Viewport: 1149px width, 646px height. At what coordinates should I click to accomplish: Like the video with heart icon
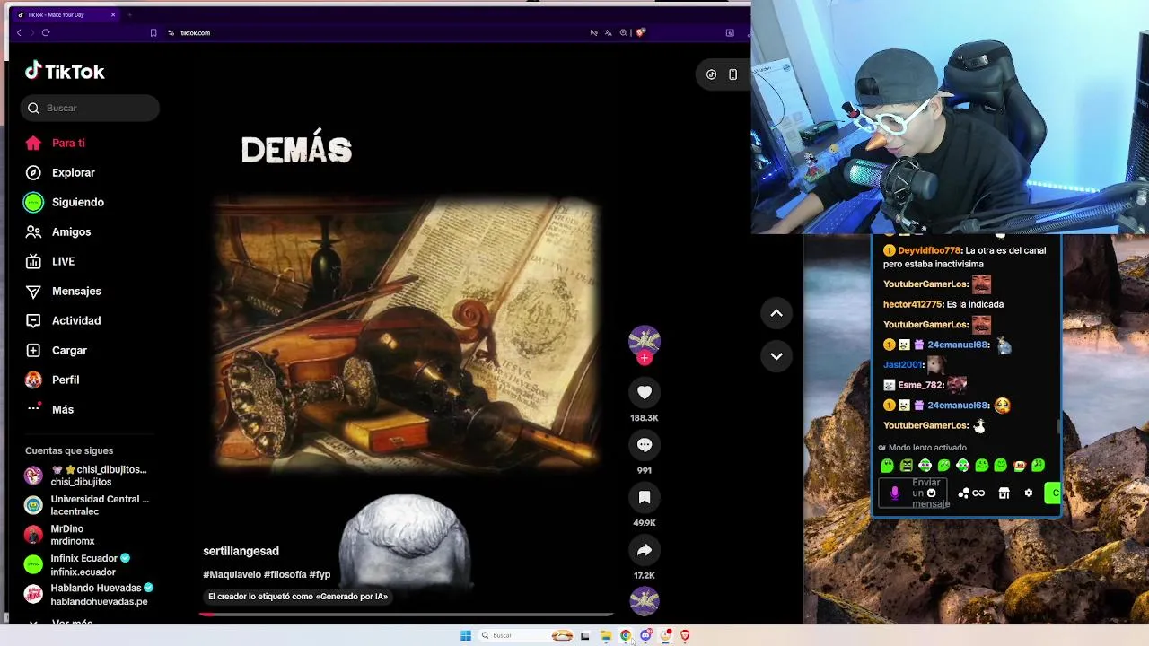pos(645,392)
